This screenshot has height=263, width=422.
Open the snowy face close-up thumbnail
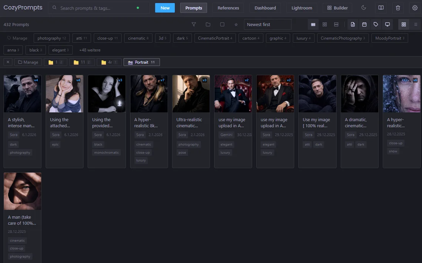click(402, 94)
